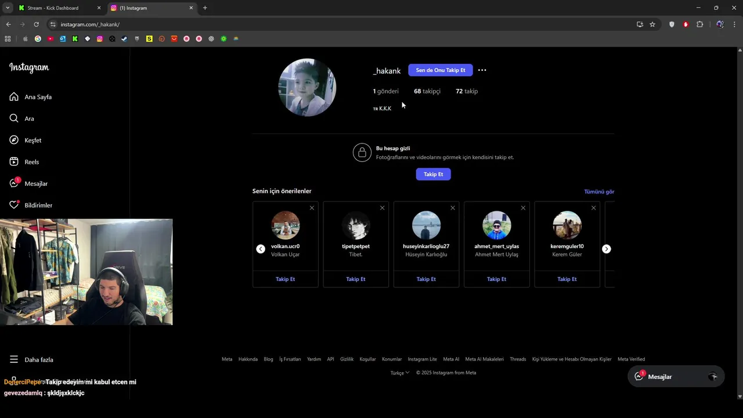Dismiss the ahmet_mert_uylas suggestion card
This screenshot has height=418, width=743.
click(523, 208)
